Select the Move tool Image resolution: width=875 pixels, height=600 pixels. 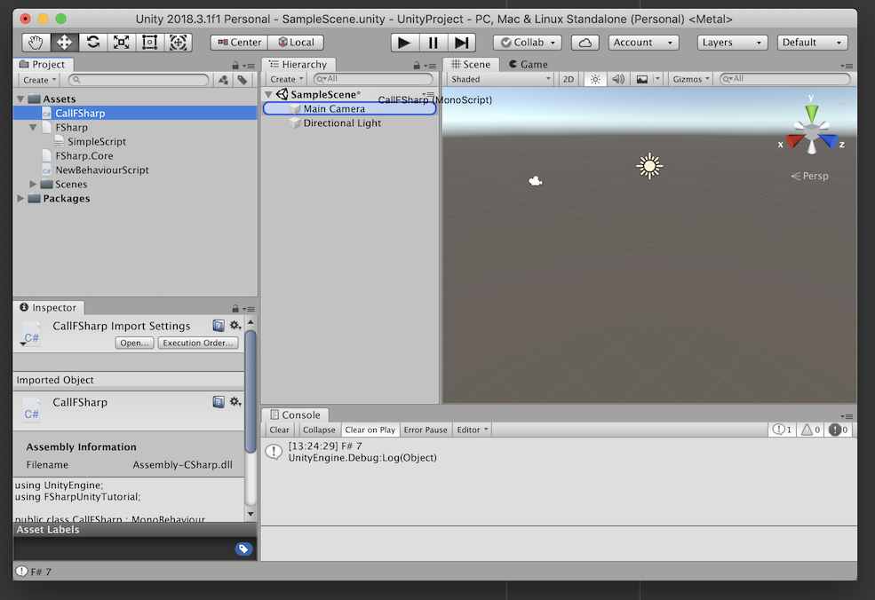pyautogui.click(x=65, y=43)
